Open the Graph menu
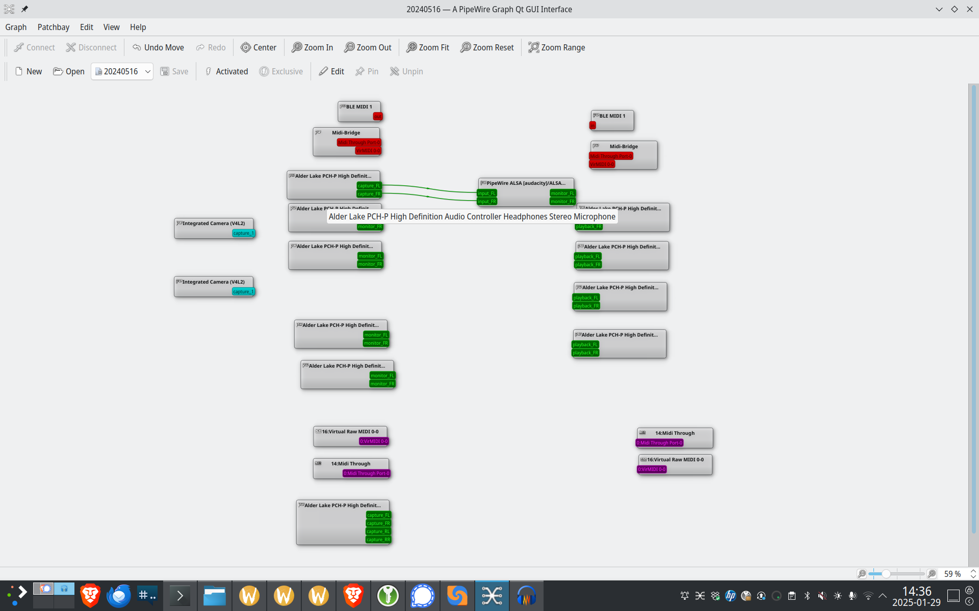The height and width of the screenshot is (611, 979). pos(16,27)
